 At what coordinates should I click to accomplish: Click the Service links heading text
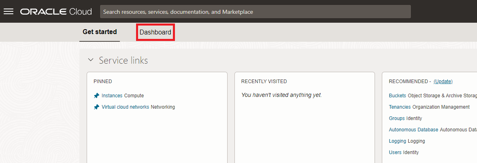124,60
